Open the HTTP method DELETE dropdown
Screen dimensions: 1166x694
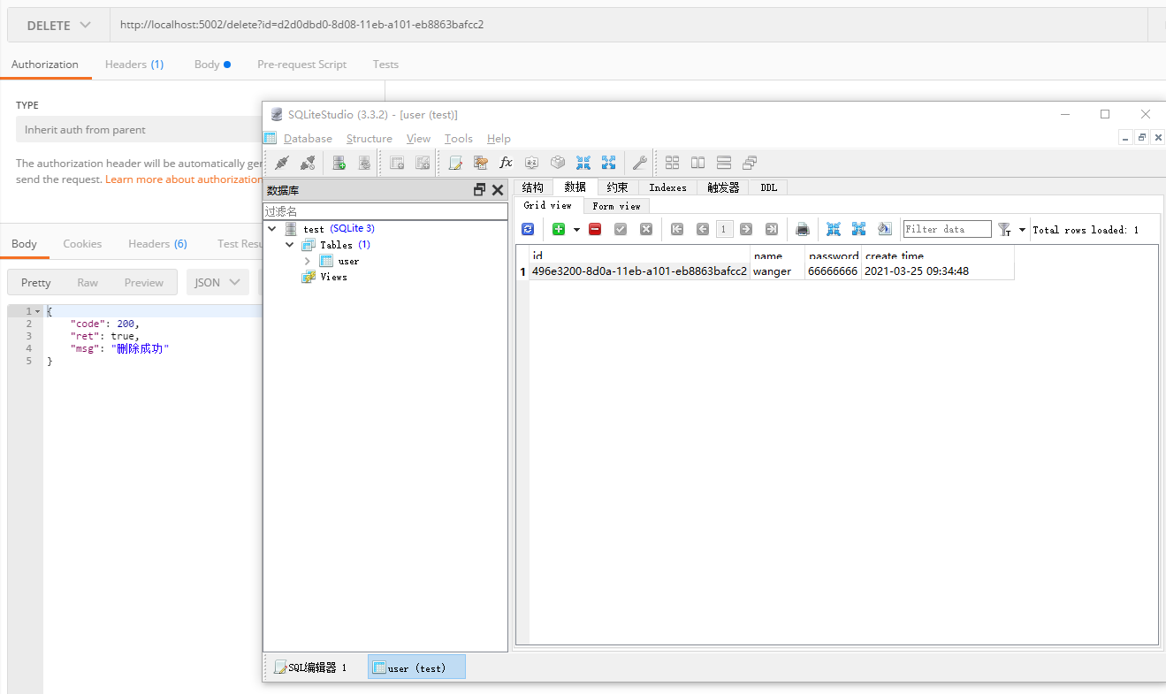coord(59,26)
